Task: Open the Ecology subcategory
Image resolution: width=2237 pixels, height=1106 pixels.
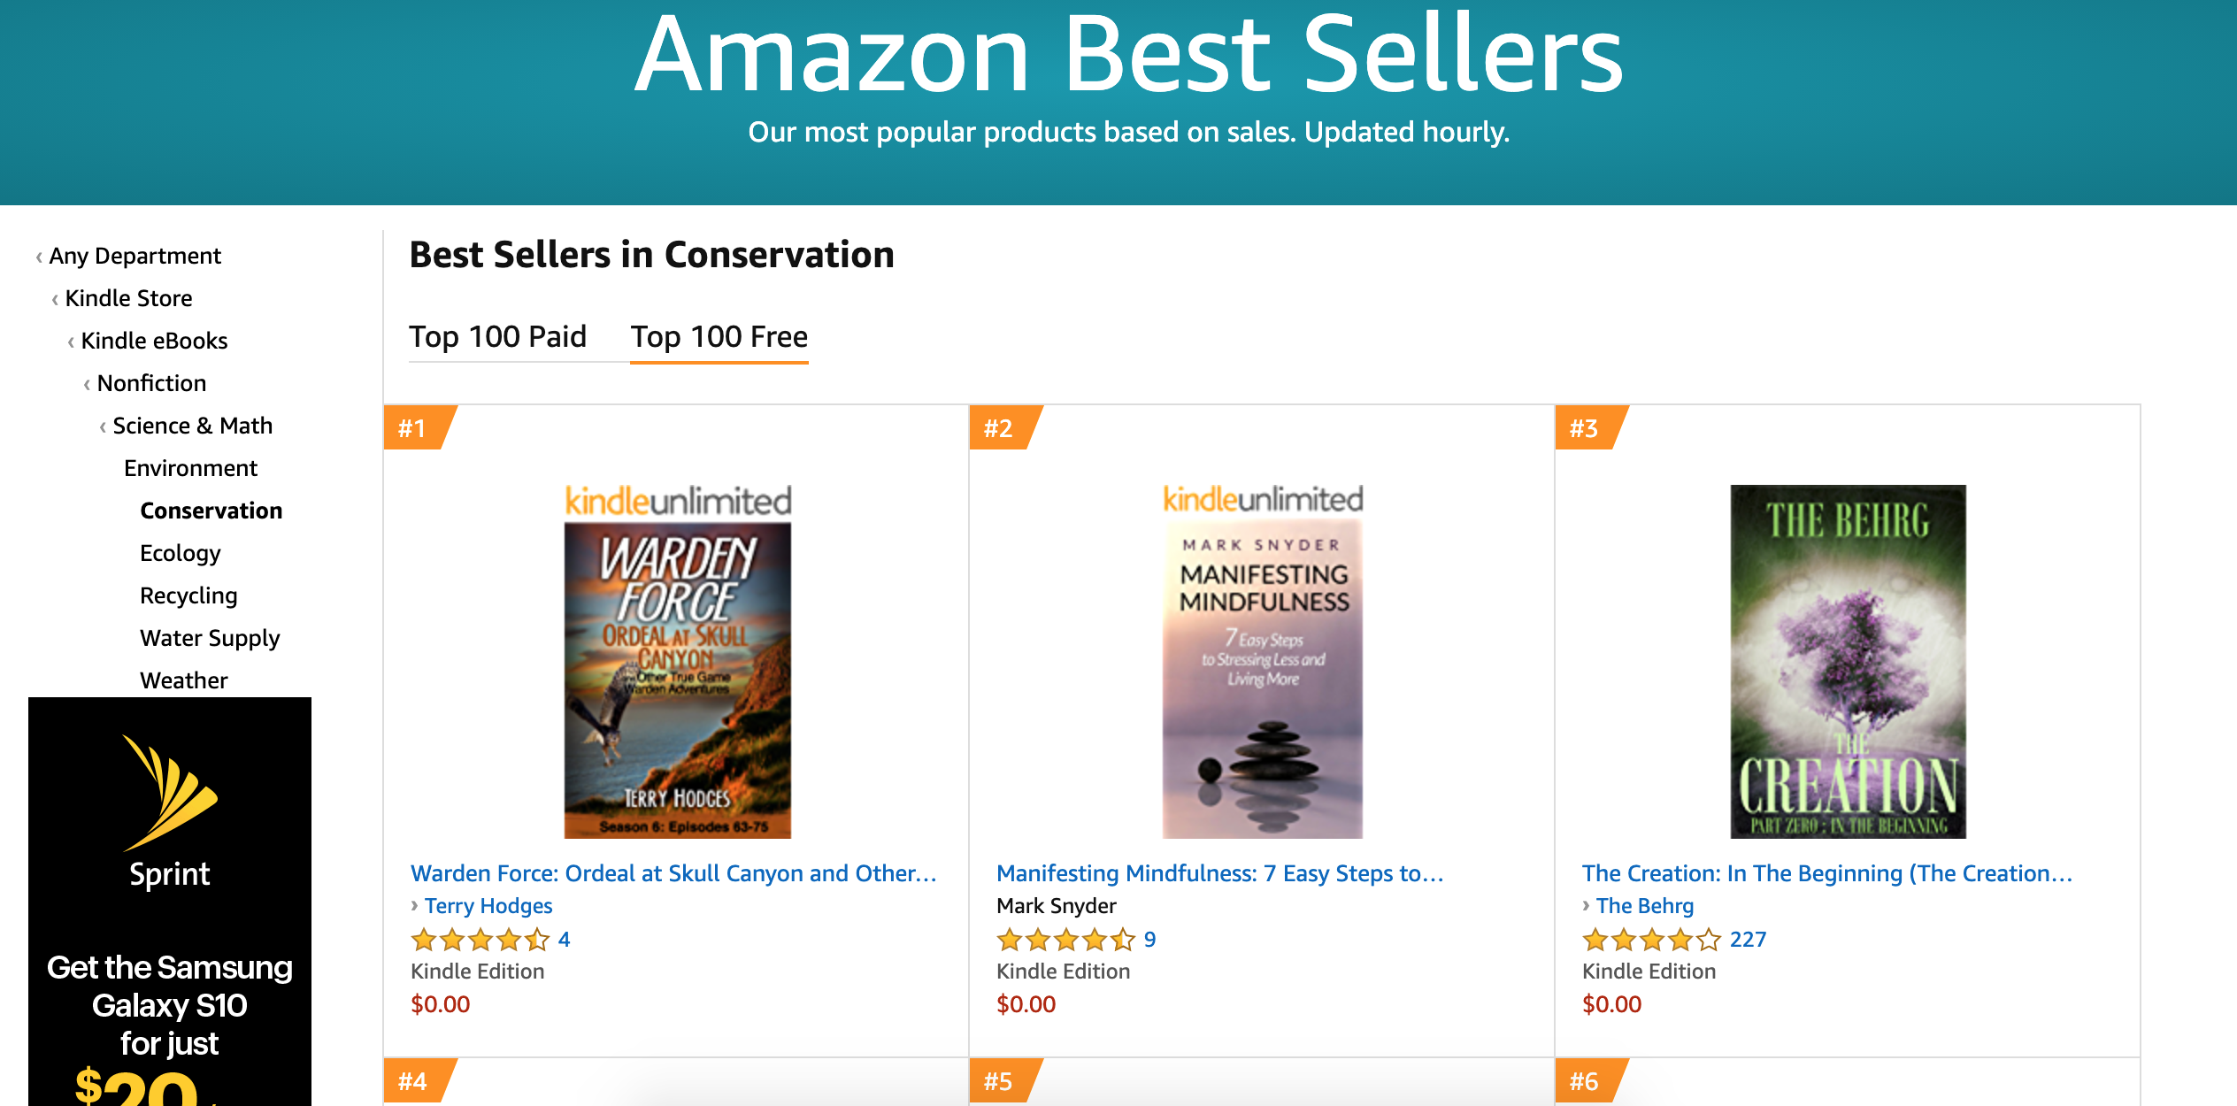Action: point(180,553)
